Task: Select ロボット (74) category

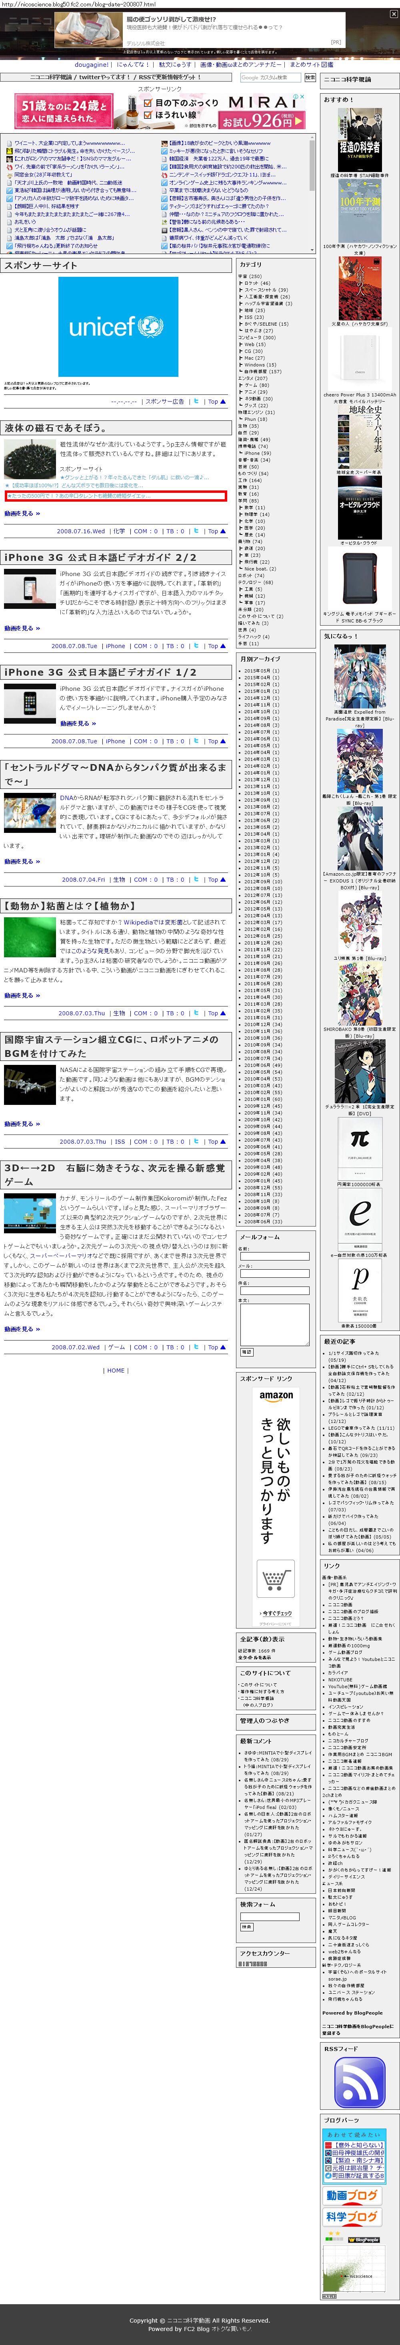Action: tap(252, 575)
